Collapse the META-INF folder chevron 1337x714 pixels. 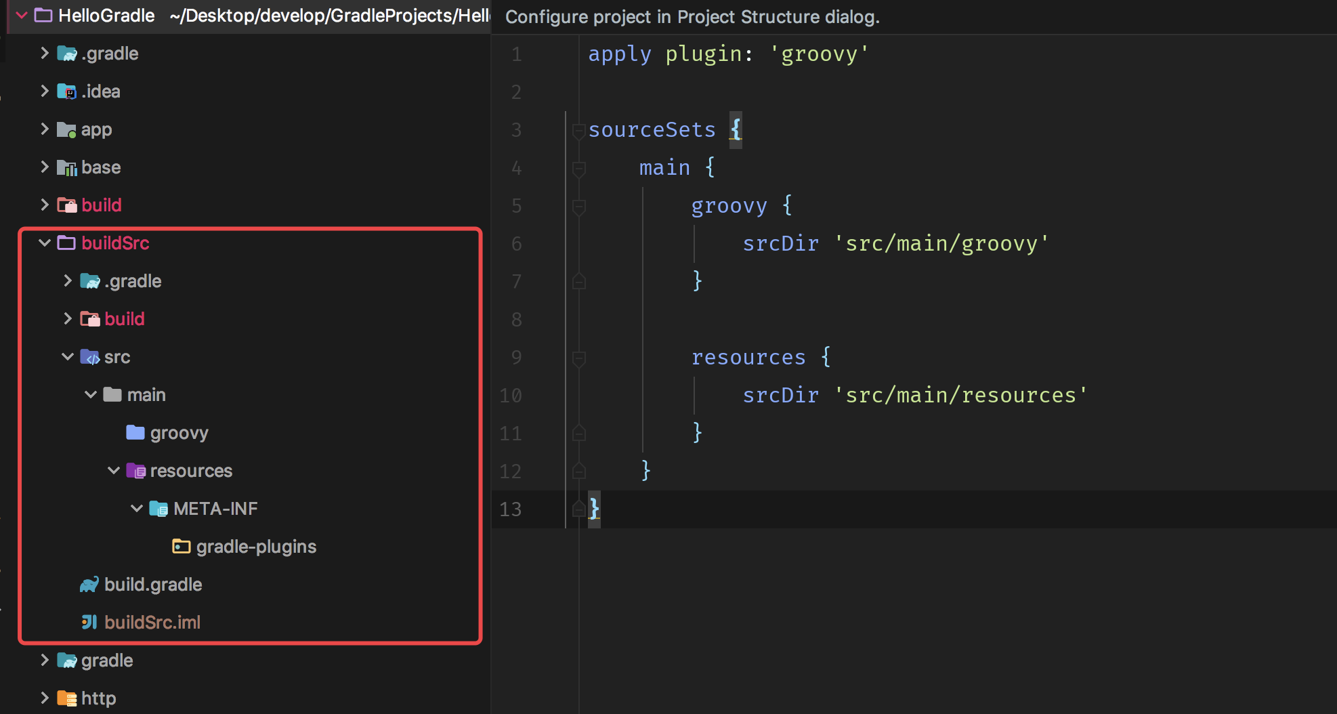tap(137, 509)
